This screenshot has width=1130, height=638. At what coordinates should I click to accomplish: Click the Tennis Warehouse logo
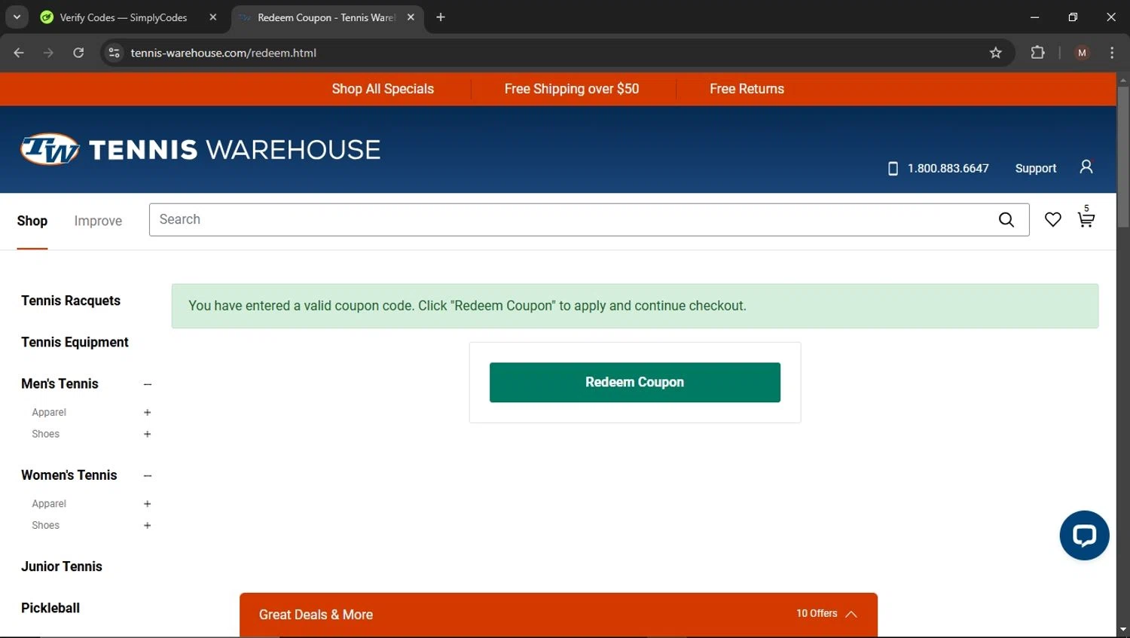tap(200, 149)
